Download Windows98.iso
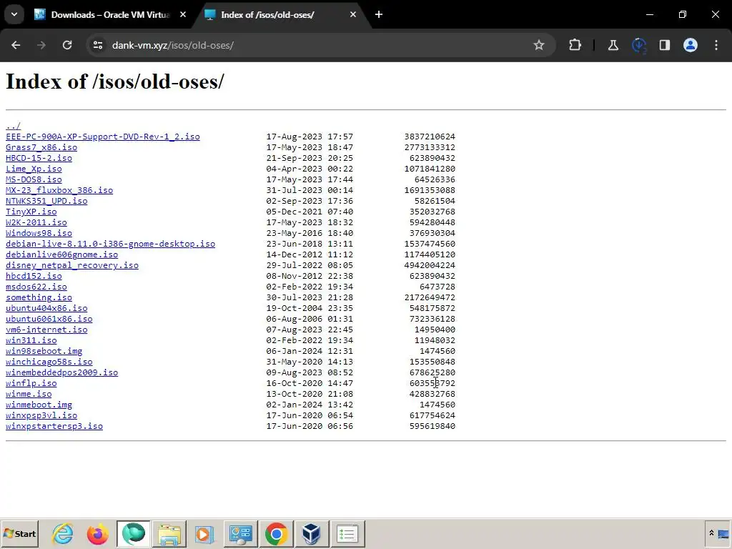 [39, 234]
